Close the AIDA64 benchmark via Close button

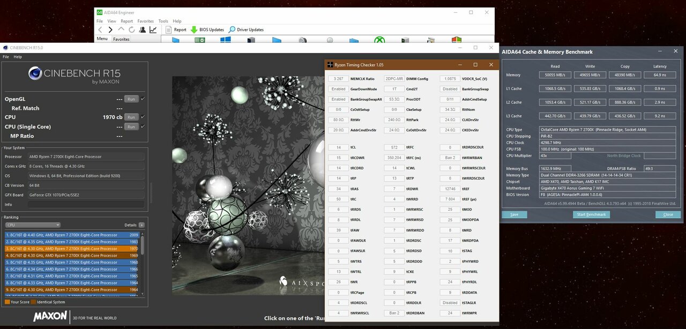(668, 214)
